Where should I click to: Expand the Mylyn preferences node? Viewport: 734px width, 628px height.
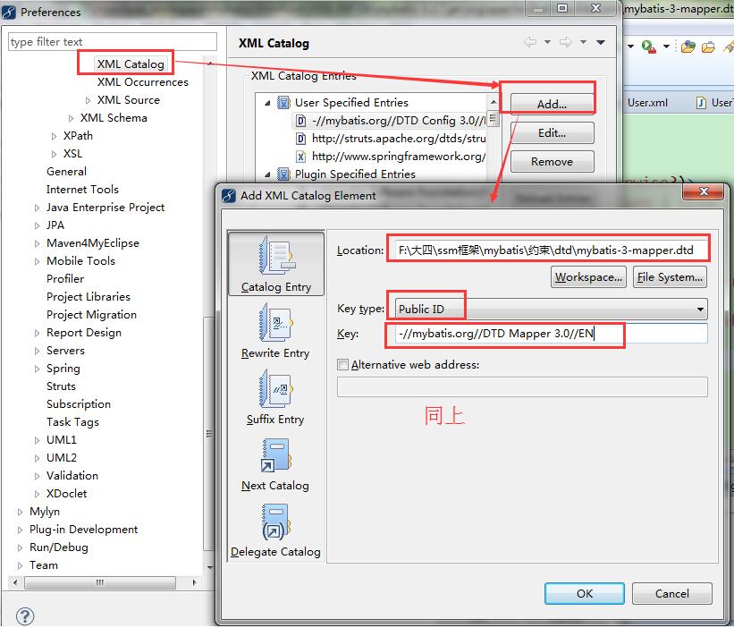20,512
